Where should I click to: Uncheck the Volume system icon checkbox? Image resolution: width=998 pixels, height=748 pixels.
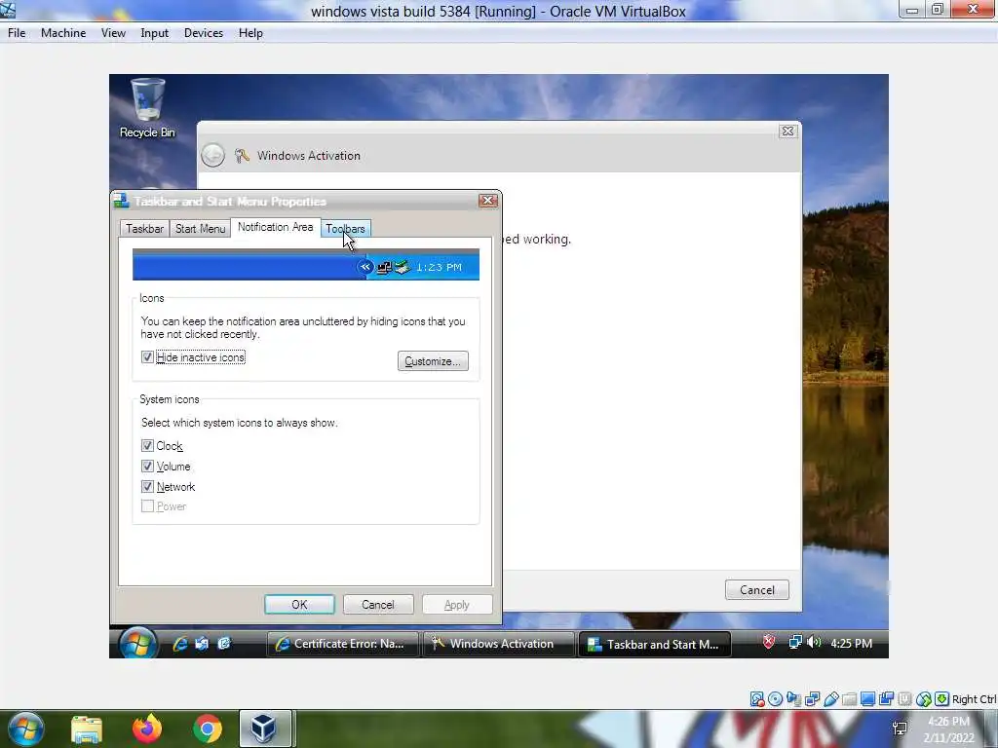[x=147, y=467]
